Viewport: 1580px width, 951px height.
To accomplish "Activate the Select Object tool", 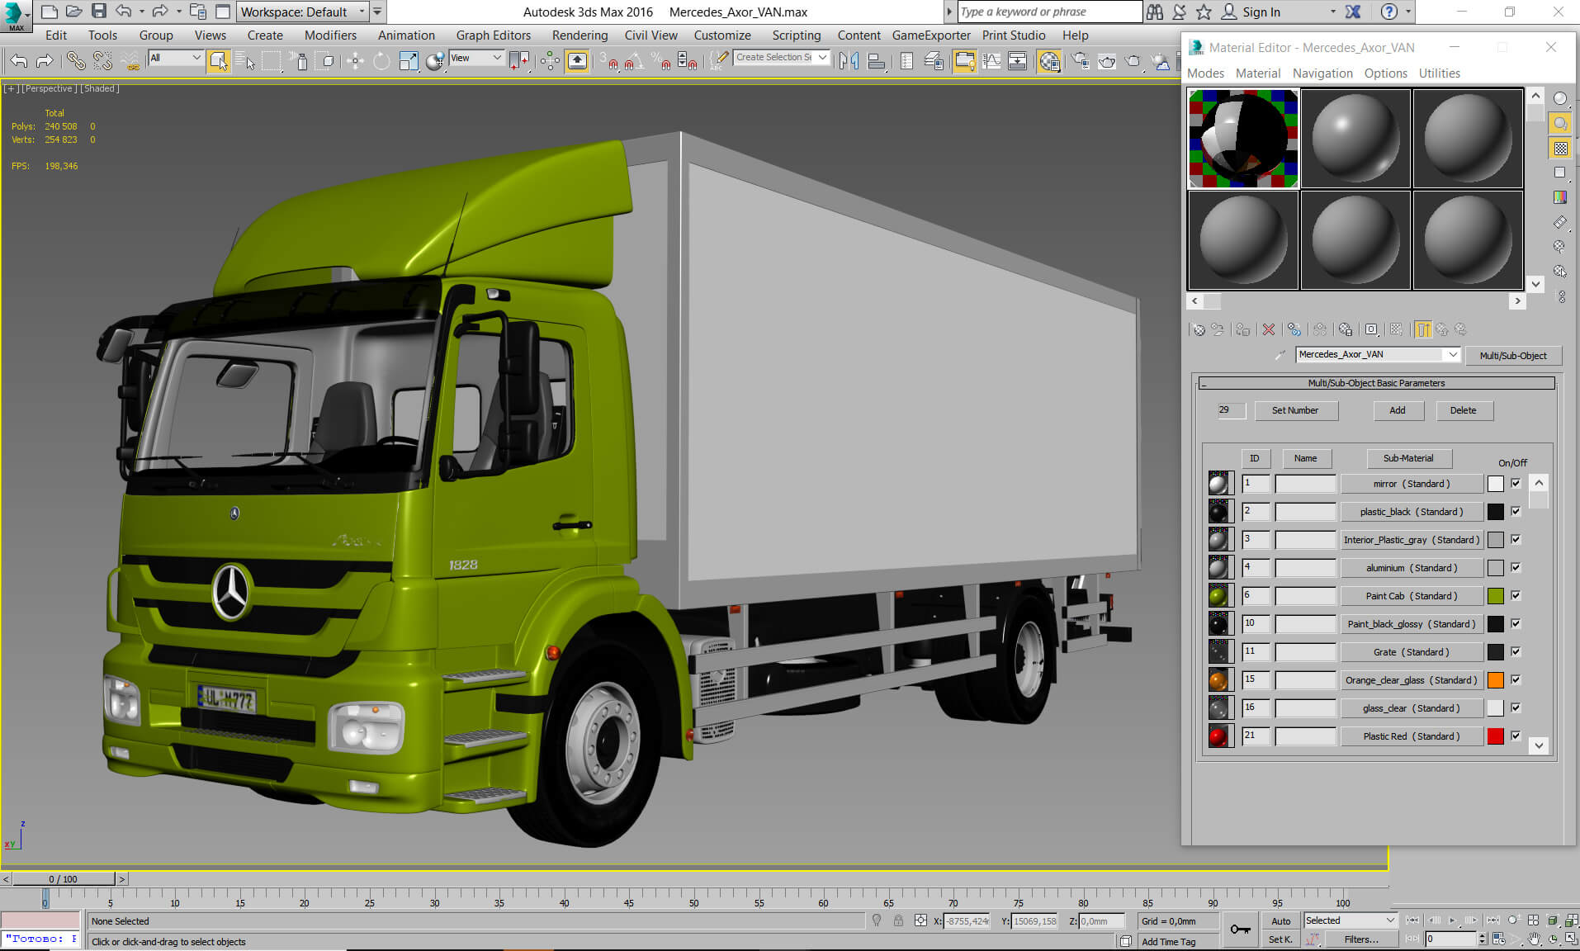I will tap(218, 60).
